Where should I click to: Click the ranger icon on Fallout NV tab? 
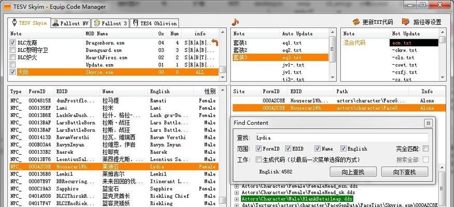pos(56,23)
